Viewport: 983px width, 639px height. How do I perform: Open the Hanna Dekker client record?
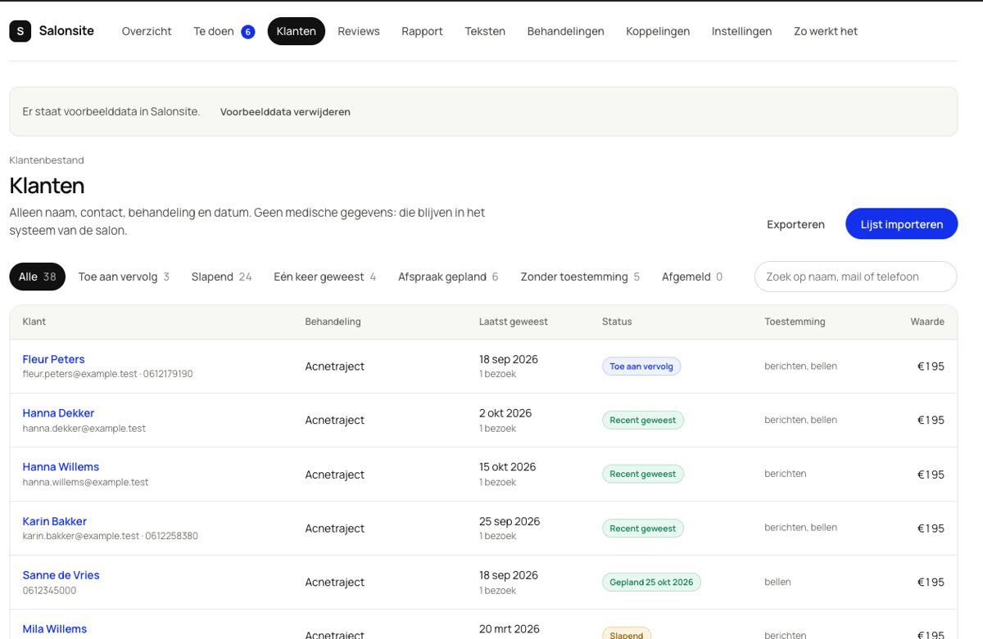click(58, 413)
